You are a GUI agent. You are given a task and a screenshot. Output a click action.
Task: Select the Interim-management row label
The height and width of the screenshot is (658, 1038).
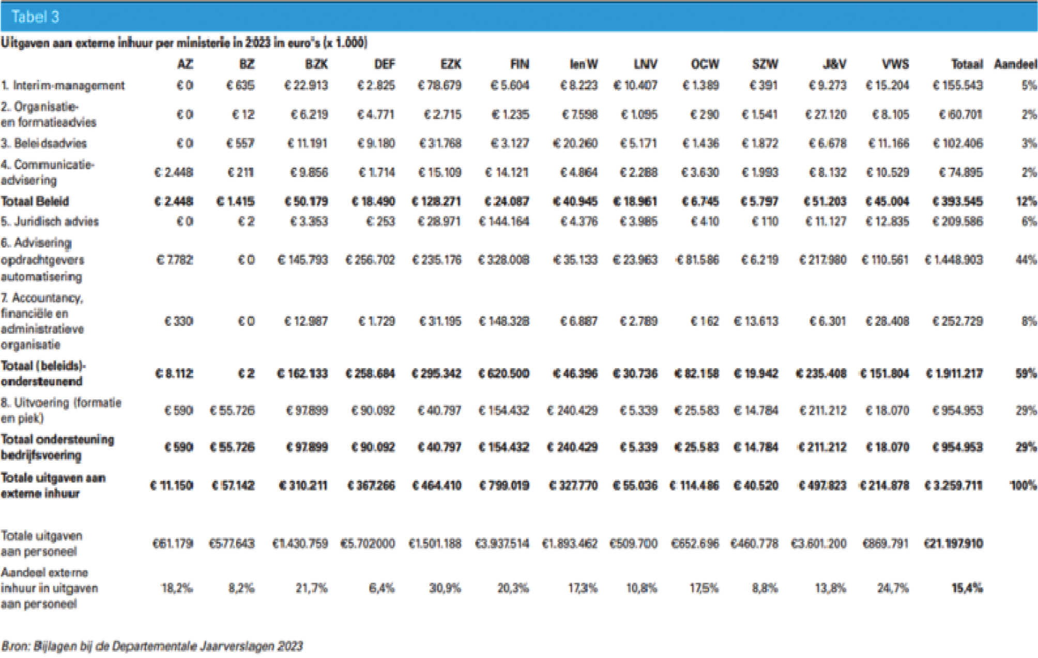tap(63, 85)
